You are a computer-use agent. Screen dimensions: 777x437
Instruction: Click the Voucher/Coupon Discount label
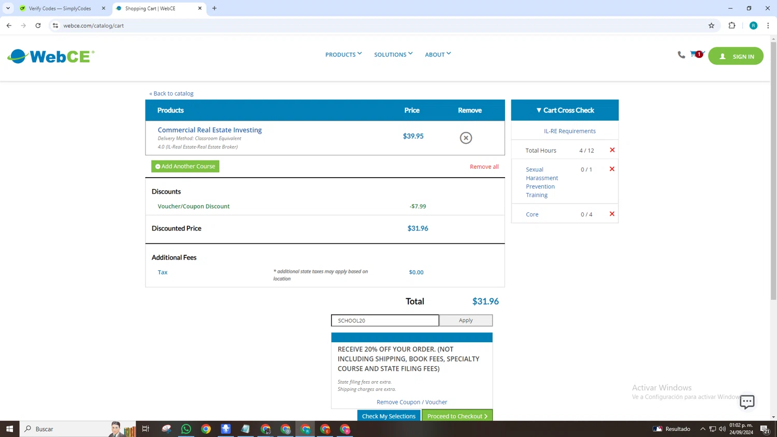(x=194, y=206)
